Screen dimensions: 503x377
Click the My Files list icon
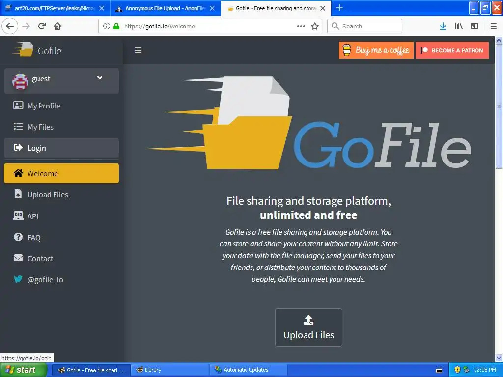(x=18, y=126)
